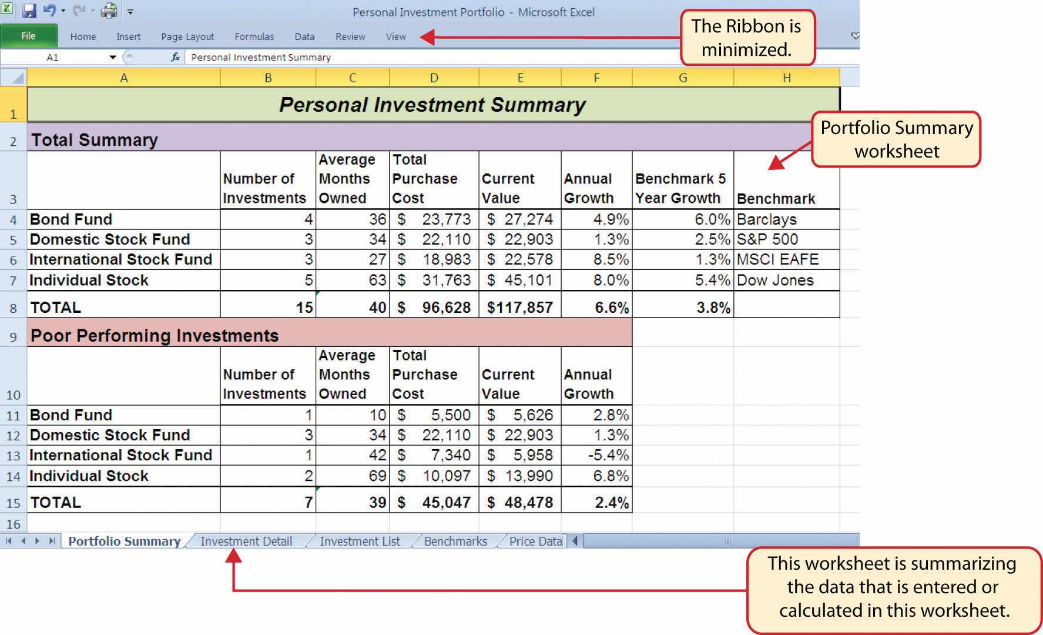Viewport: 1043px width, 635px height.
Task: Switch to the Investment Detail worksheet tab
Action: (x=246, y=542)
